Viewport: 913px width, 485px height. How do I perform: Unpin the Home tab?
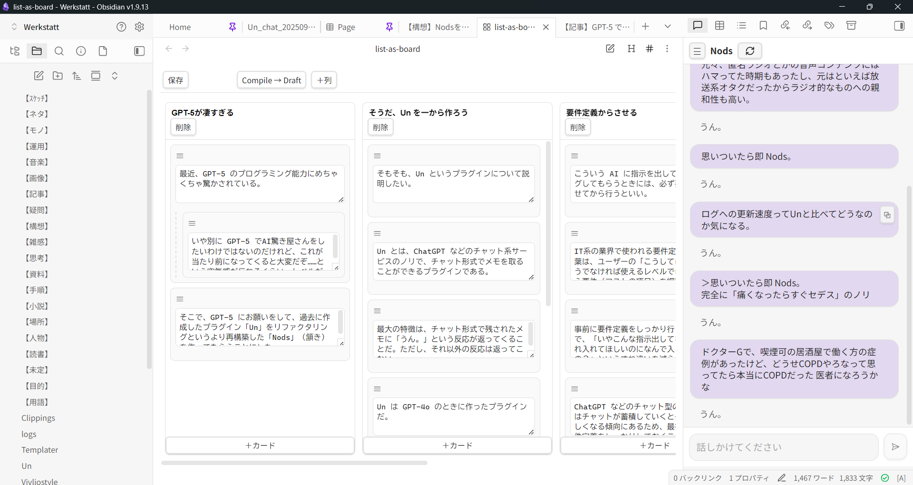(x=233, y=27)
